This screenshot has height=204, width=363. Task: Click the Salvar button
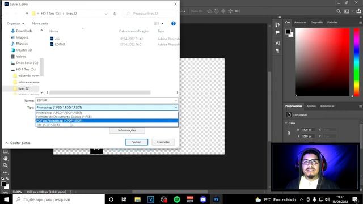[136, 142]
